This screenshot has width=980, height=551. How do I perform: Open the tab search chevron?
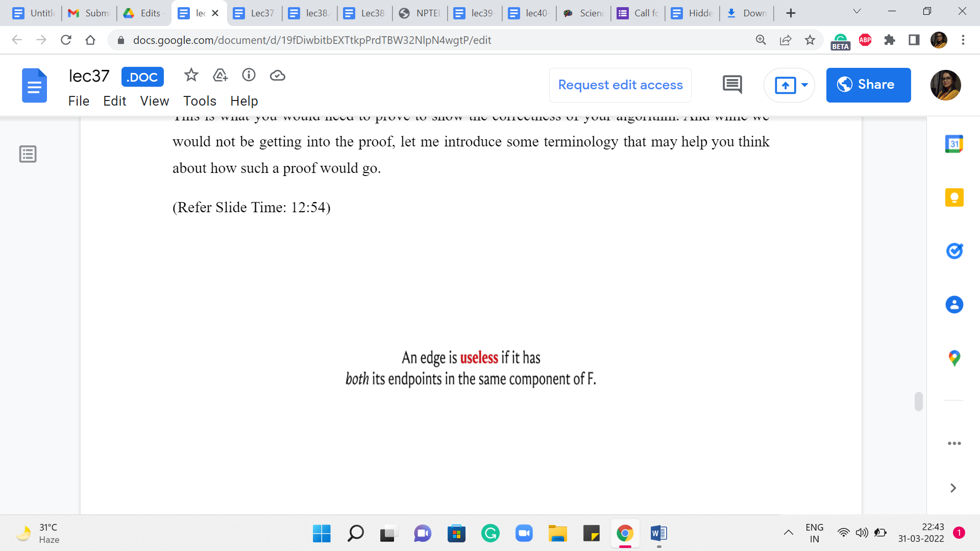tap(857, 12)
